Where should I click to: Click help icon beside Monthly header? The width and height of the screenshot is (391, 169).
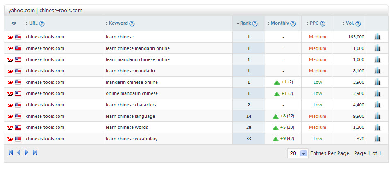click(x=293, y=24)
